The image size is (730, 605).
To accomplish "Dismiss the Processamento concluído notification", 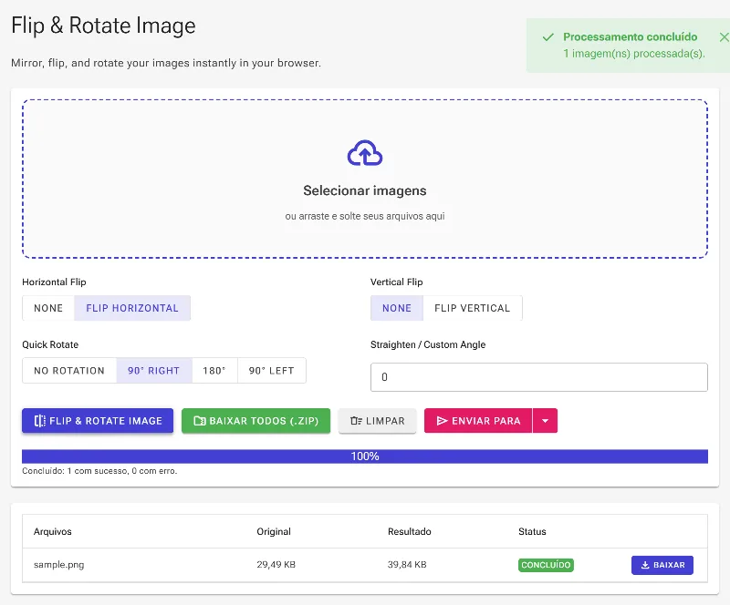I will pyautogui.click(x=724, y=37).
